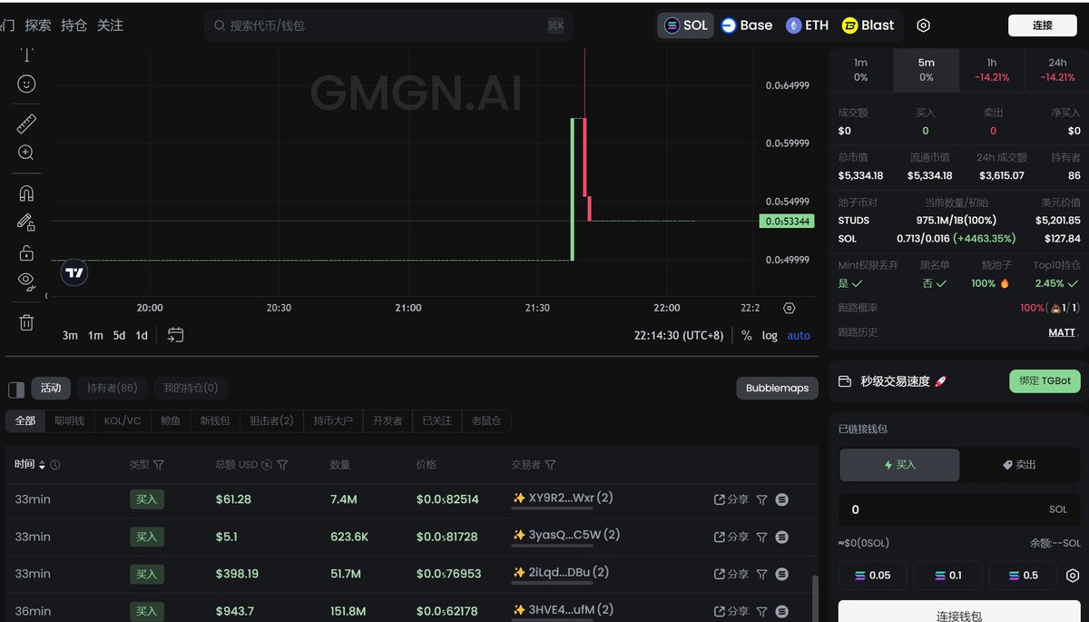
Task: Open the 活动 activity tab
Action: [51, 388]
